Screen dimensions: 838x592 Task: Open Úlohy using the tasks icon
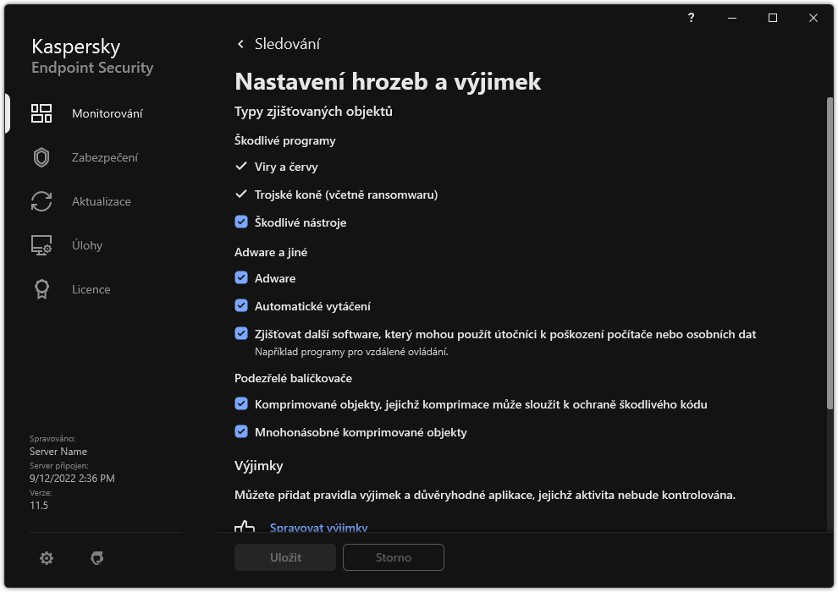click(41, 244)
